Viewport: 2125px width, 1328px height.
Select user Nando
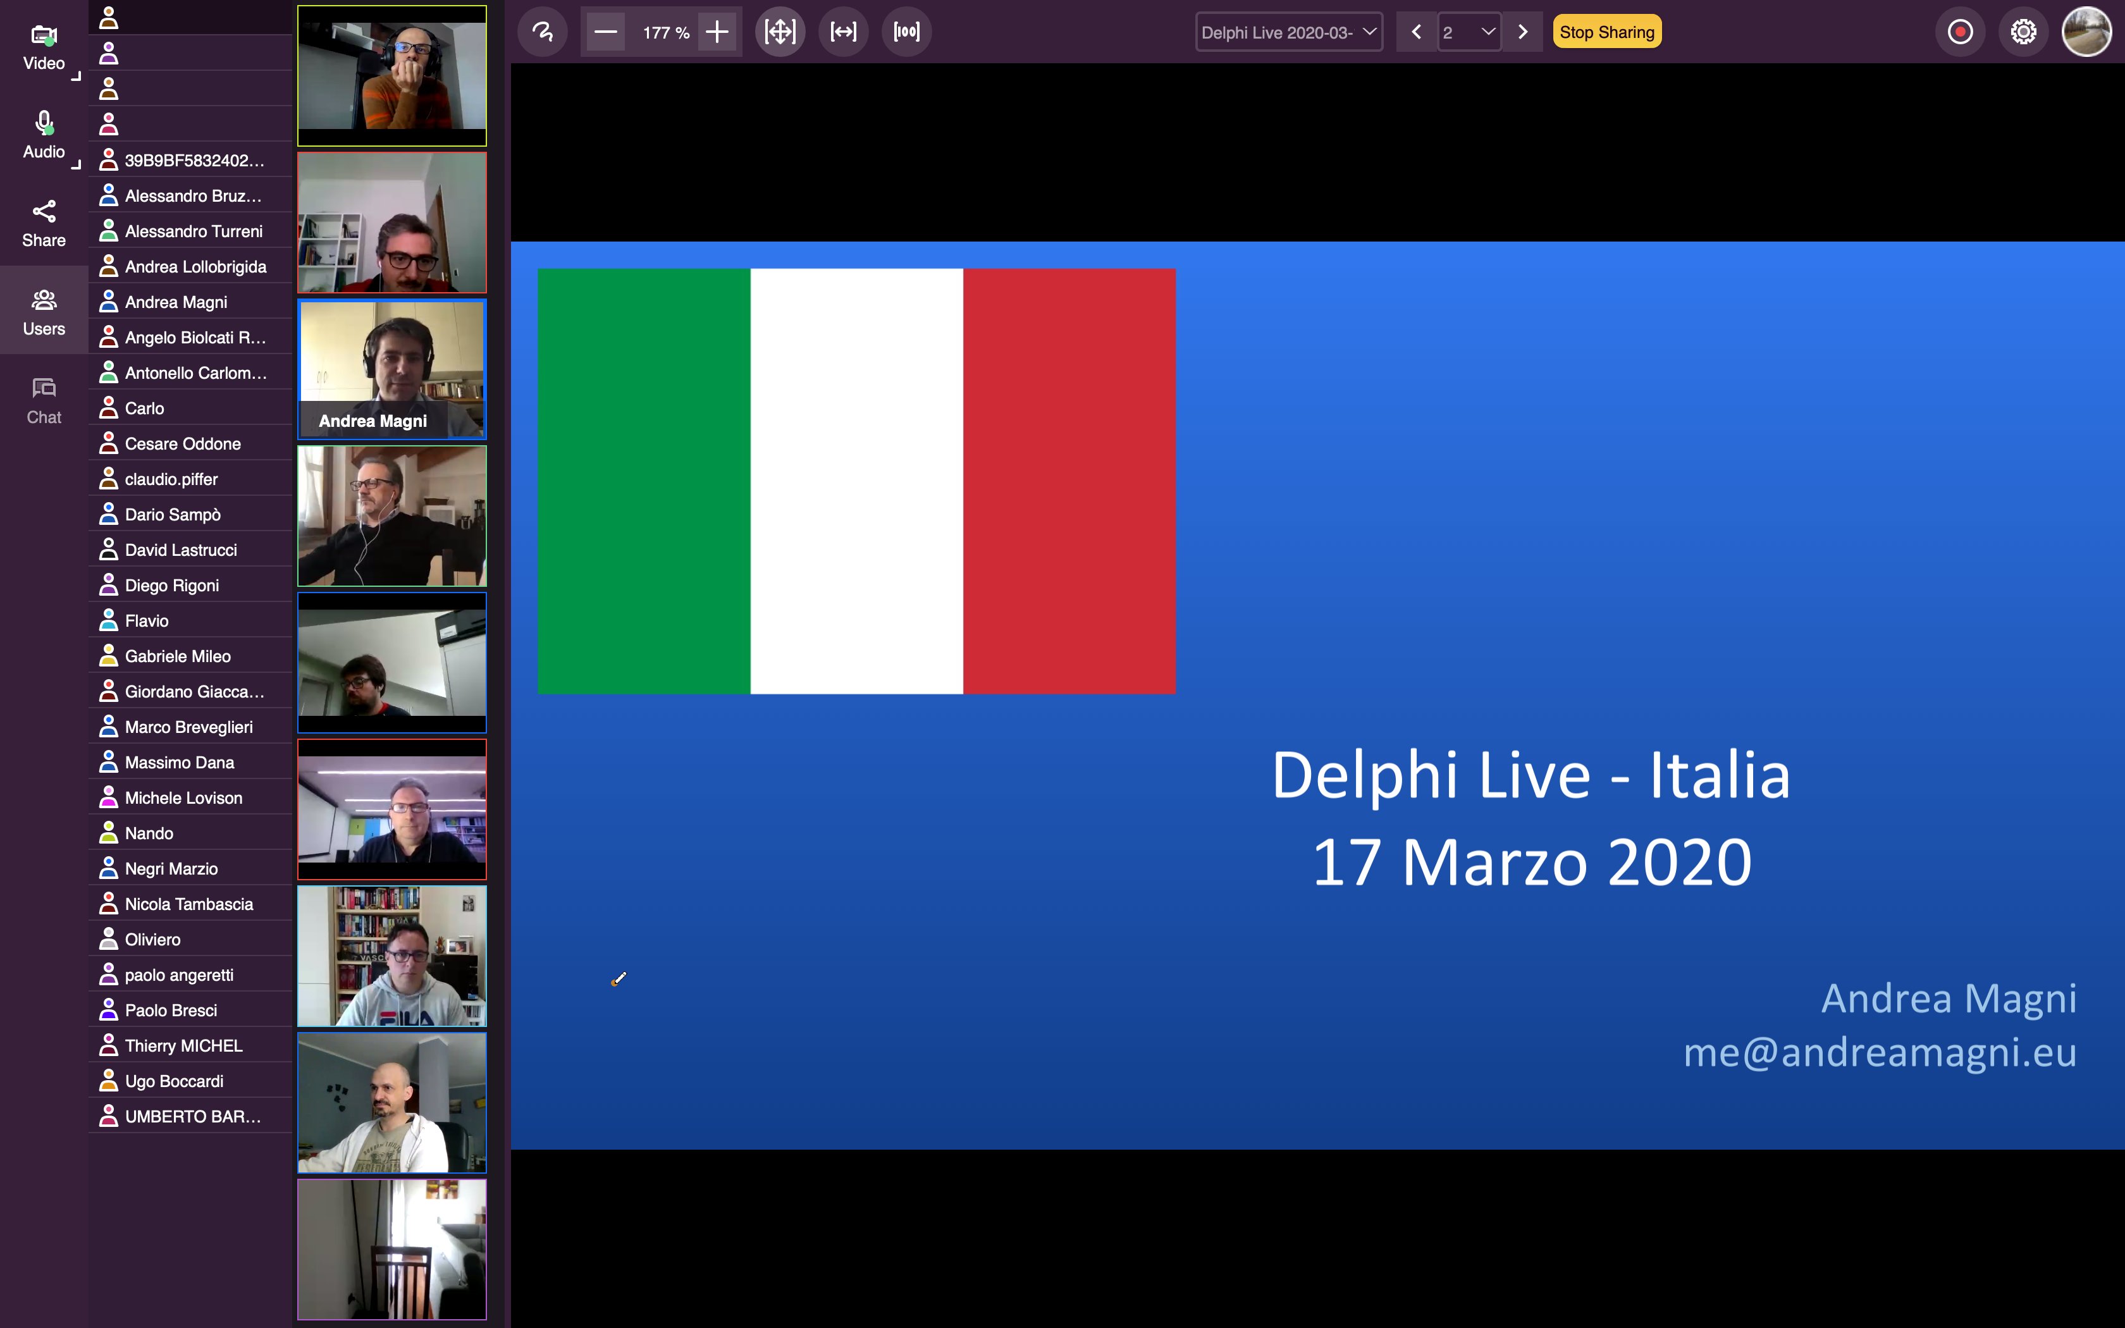pyautogui.click(x=190, y=833)
